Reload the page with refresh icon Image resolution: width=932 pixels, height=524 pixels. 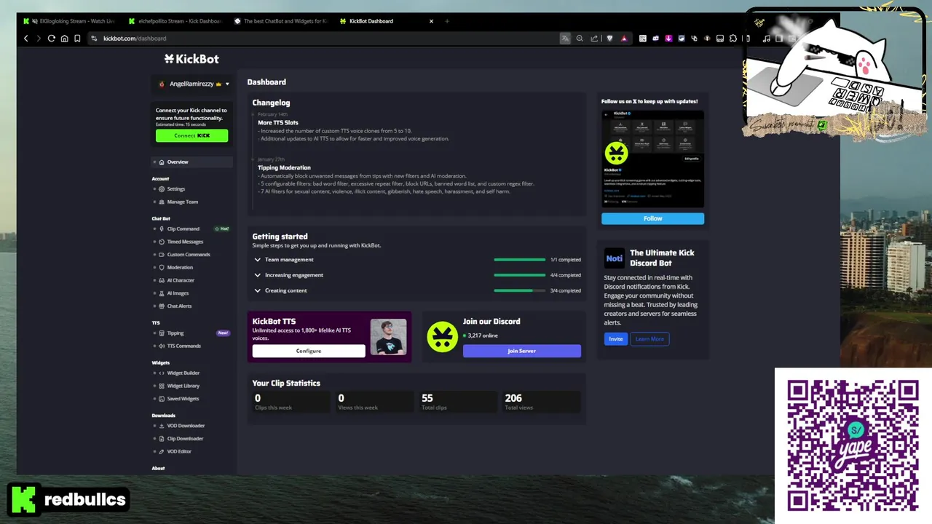[x=51, y=39]
